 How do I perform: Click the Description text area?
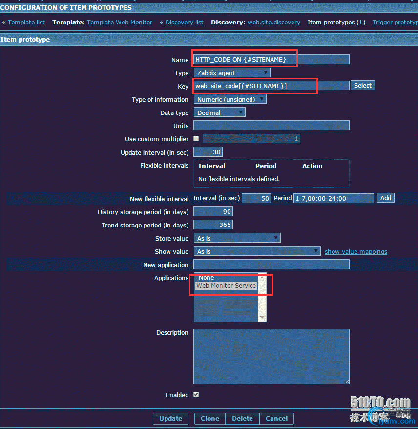272,356
